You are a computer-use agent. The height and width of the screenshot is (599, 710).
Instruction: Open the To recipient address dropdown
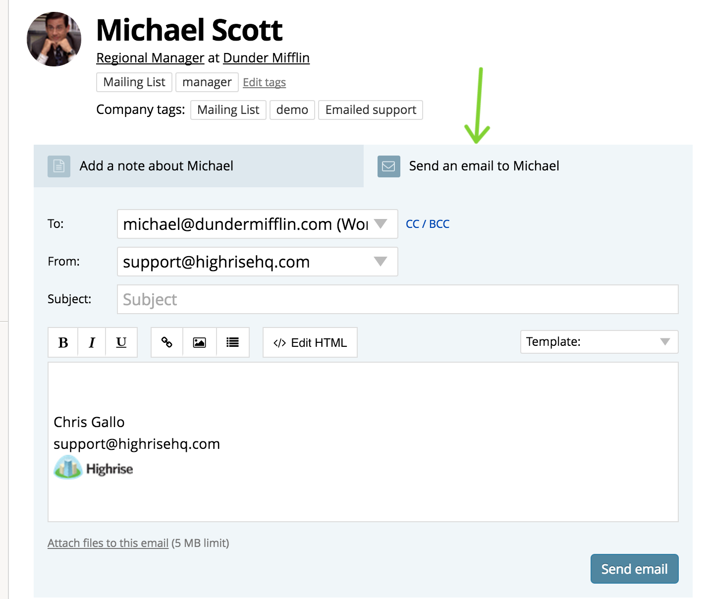258,224
